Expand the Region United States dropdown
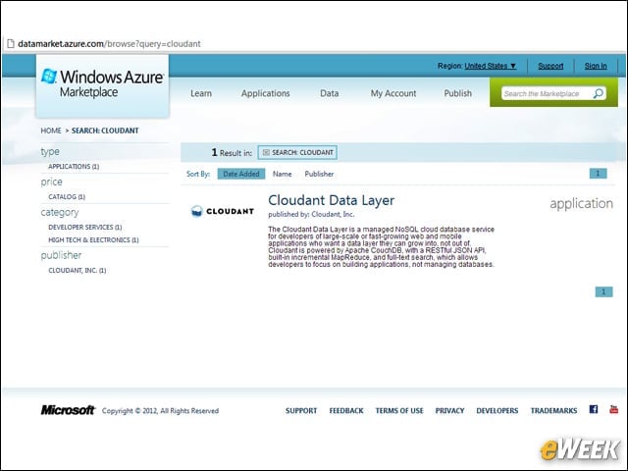 coord(491,66)
